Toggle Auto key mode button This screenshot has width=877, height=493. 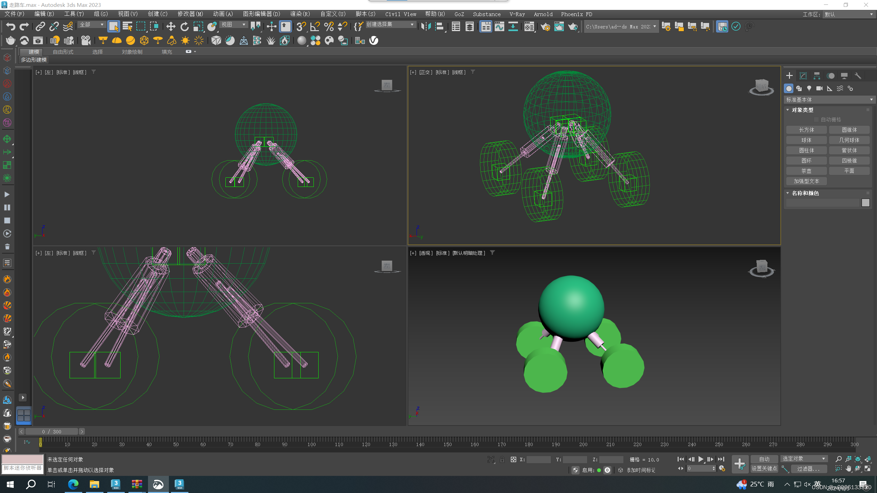[764, 459]
